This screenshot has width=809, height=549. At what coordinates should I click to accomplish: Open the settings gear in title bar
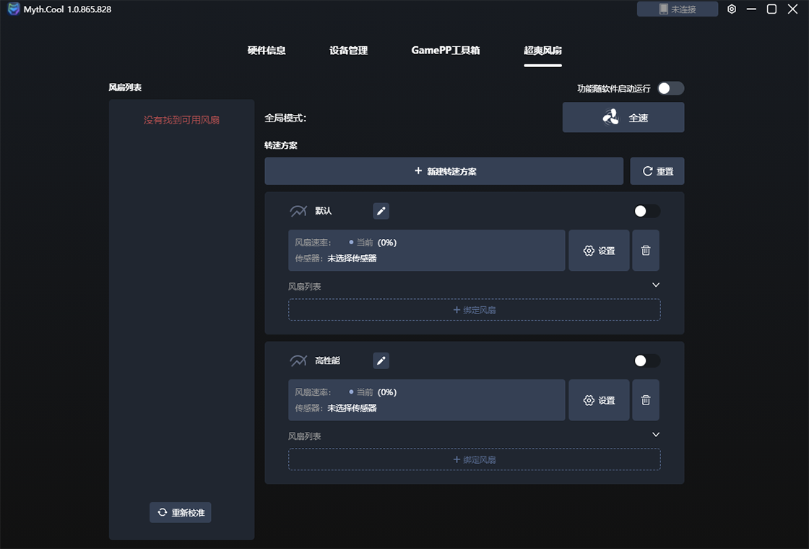pos(732,9)
